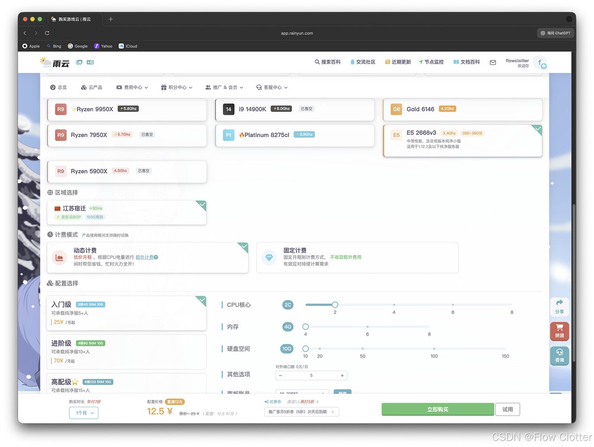Screen dimensions: 594x447
Task: Click the CPU核心 slider handle at 2
Action: pos(335,305)
